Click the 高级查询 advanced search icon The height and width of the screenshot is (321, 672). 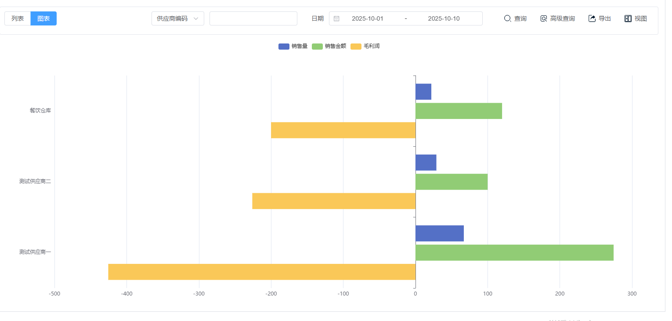tap(544, 18)
